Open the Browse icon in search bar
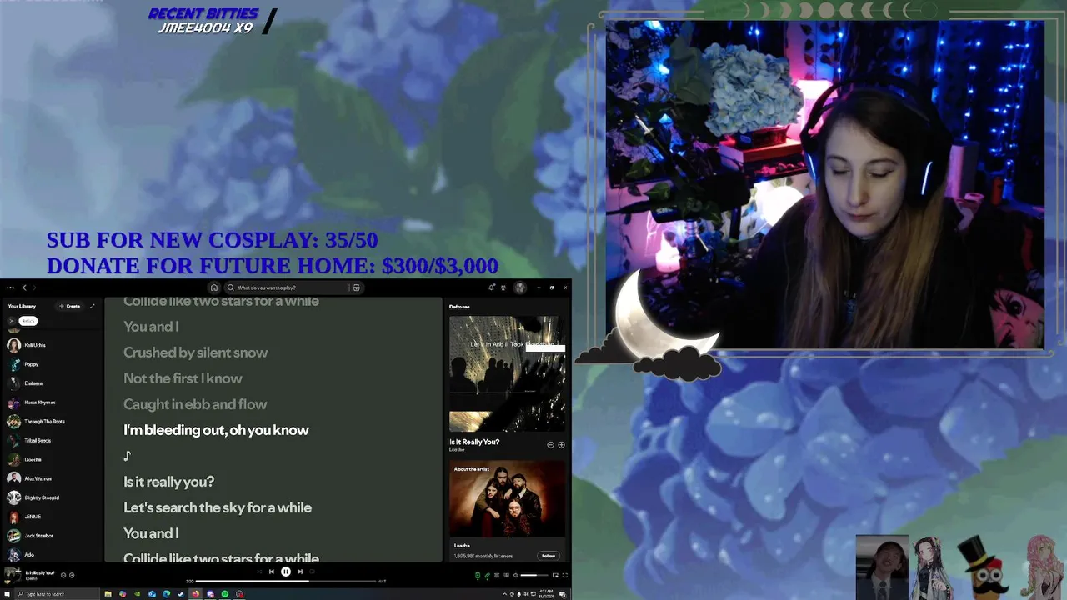This screenshot has height=600, width=1067. click(x=356, y=287)
